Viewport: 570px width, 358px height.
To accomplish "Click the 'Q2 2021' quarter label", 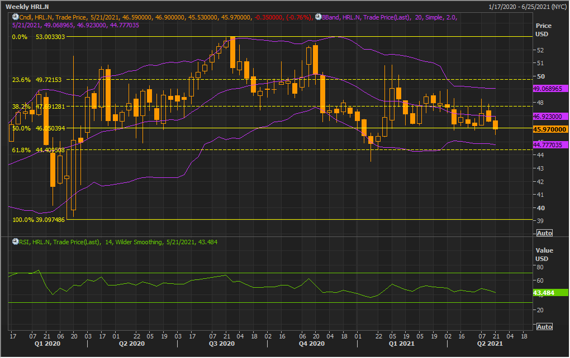I will tap(490, 344).
